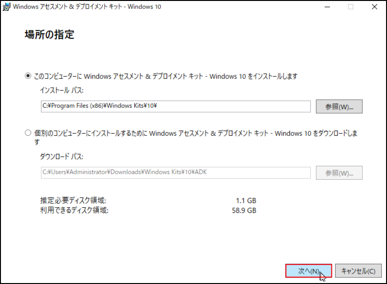387x284 pixels.
Task: Click the 推定必要ディスク領域: label
Action: [74, 200]
